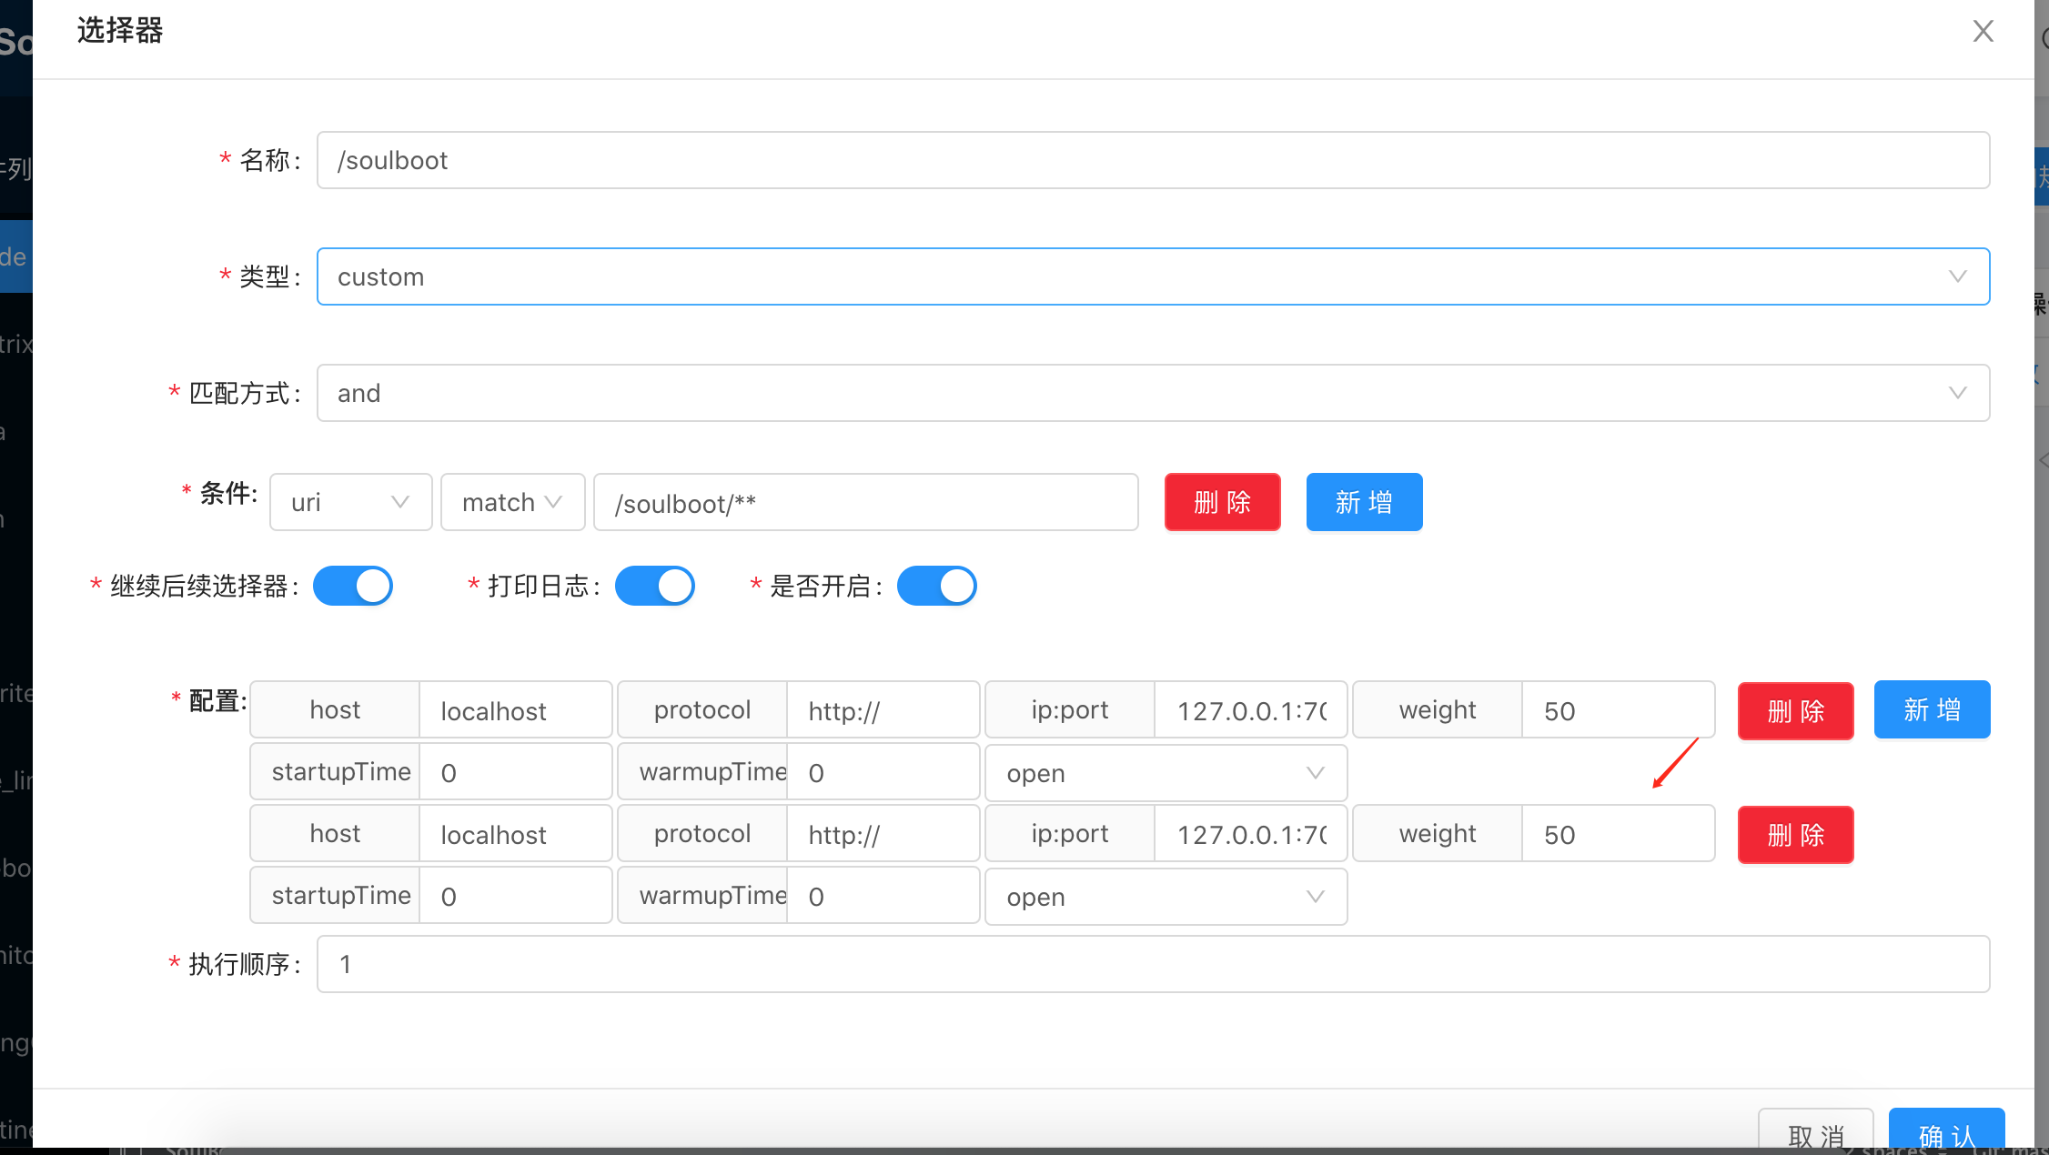Click the chevron arrow of the 类型 select
The image size is (2049, 1155).
pyautogui.click(x=1957, y=276)
